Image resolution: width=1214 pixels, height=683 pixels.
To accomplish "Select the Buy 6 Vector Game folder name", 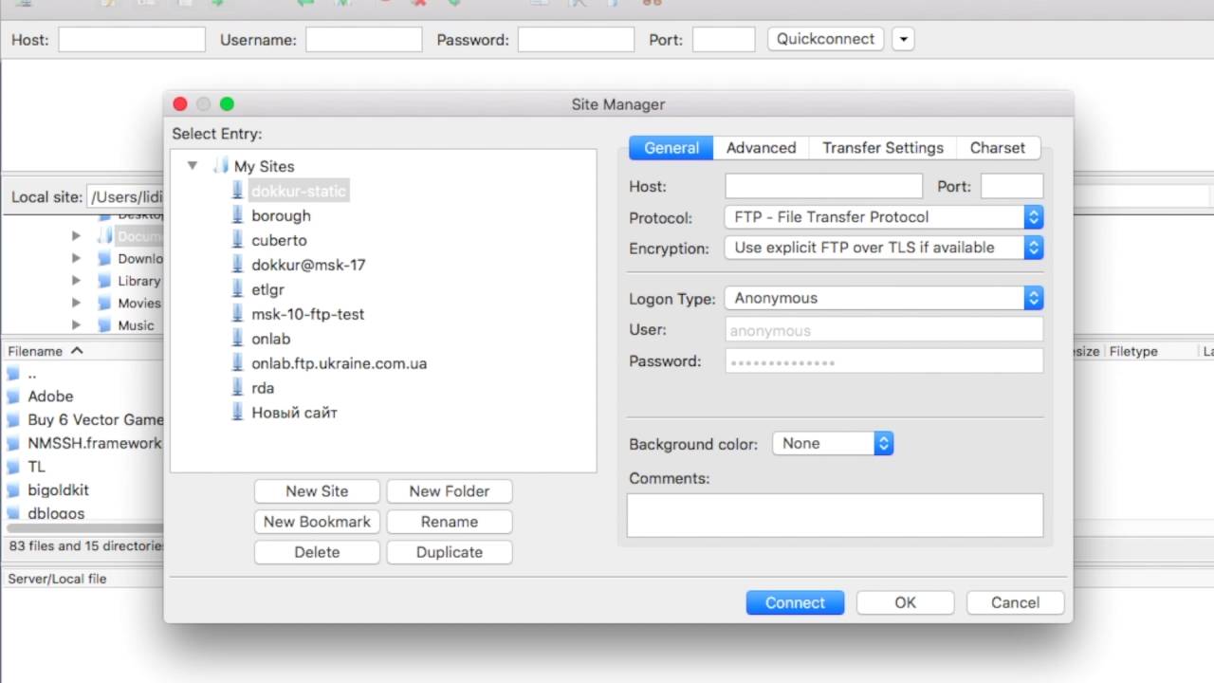I will pyautogui.click(x=96, y=419).
